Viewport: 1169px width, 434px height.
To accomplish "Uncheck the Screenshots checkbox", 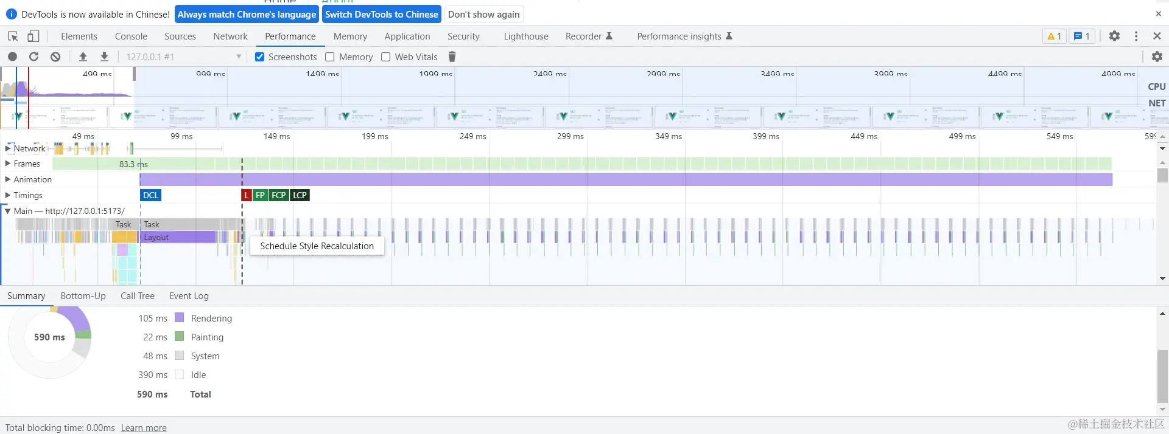I will 260,57.
